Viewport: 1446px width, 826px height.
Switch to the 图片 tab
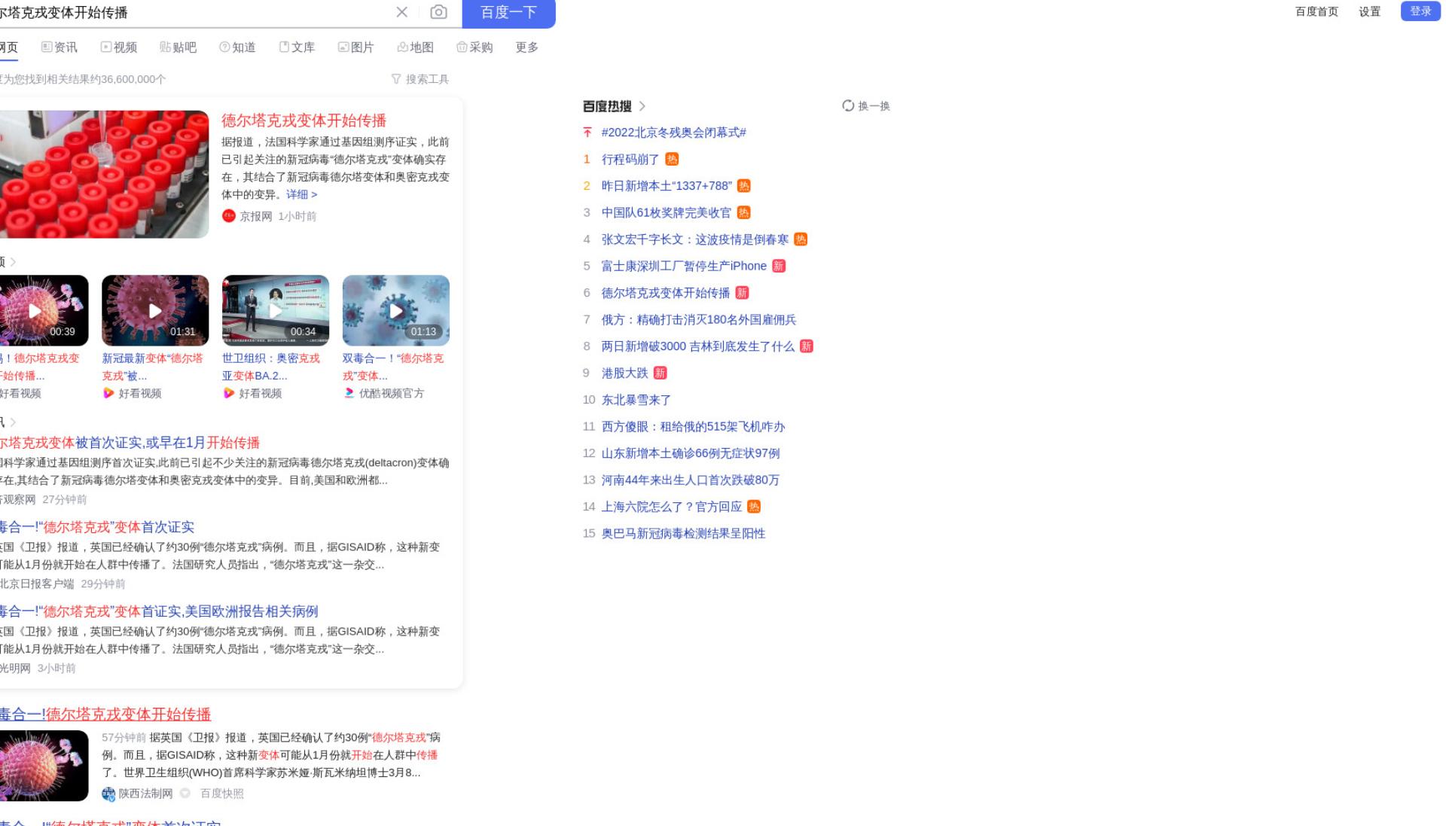356,47
